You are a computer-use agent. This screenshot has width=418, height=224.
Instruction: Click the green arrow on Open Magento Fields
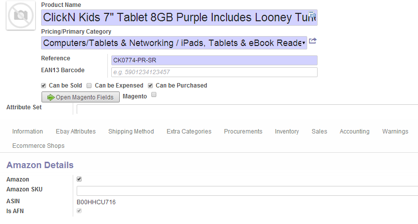point(50,97)
